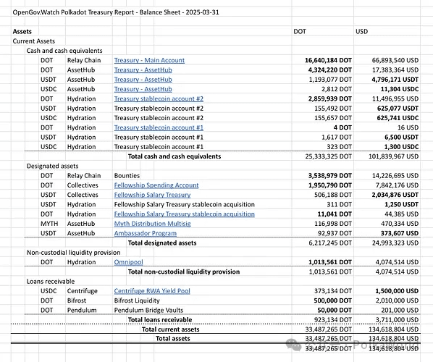Select the 4 DOT cell
Screen dimensions: 433x362
342,127
